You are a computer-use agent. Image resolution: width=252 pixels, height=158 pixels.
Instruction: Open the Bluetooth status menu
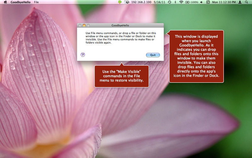175,2
